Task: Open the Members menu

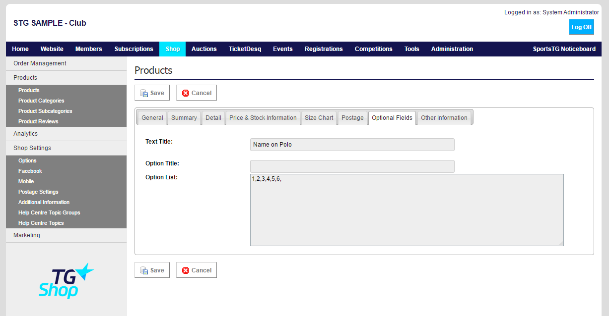Action: (x=89, y=49)
